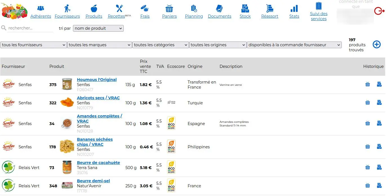The width and height of the screenshot is (386, 196).
Task: Open stock history for Houmous l'Original
Action: [379, 84]
